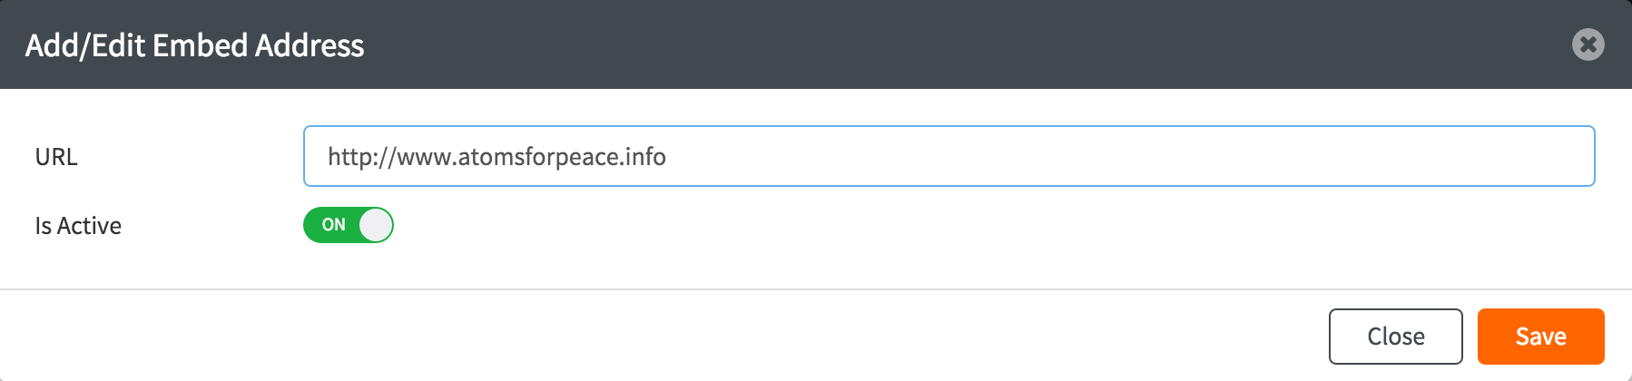Click the white Close button
Viewport: 1632px width, 381px height.
click(x=1395, y=337)
